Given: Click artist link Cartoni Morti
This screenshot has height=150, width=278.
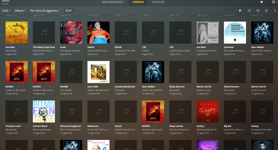Looking at the screenshot, I should (x=40, y=126).
